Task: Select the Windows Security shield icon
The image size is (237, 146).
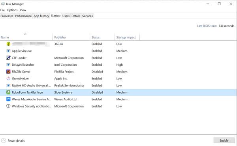Action: click(8, 106)
